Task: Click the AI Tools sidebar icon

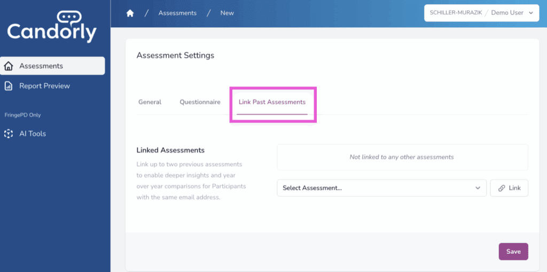Action: point(9,134)
